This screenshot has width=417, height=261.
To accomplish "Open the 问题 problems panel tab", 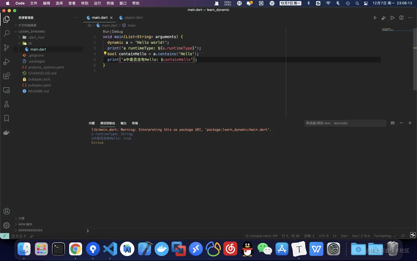I will [x=92, y=123].
